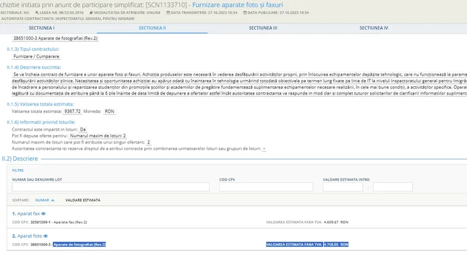Toggle the NUMAR sort direction arrow
Viewport: 467px width, 255px height.
[53, 200]
